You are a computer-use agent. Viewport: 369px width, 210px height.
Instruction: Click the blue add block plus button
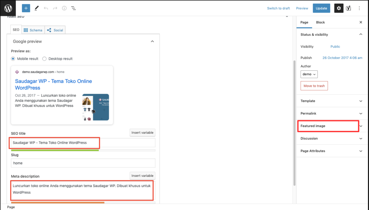26,8
